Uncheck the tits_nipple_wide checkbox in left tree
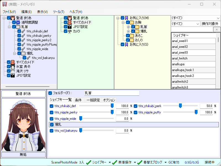 pyautogui.click(x=19, y=49)
